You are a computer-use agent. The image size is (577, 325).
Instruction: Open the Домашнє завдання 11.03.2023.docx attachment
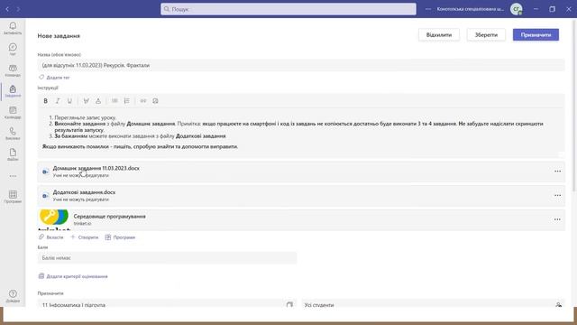pyautogui.click(x=301, y=172)
